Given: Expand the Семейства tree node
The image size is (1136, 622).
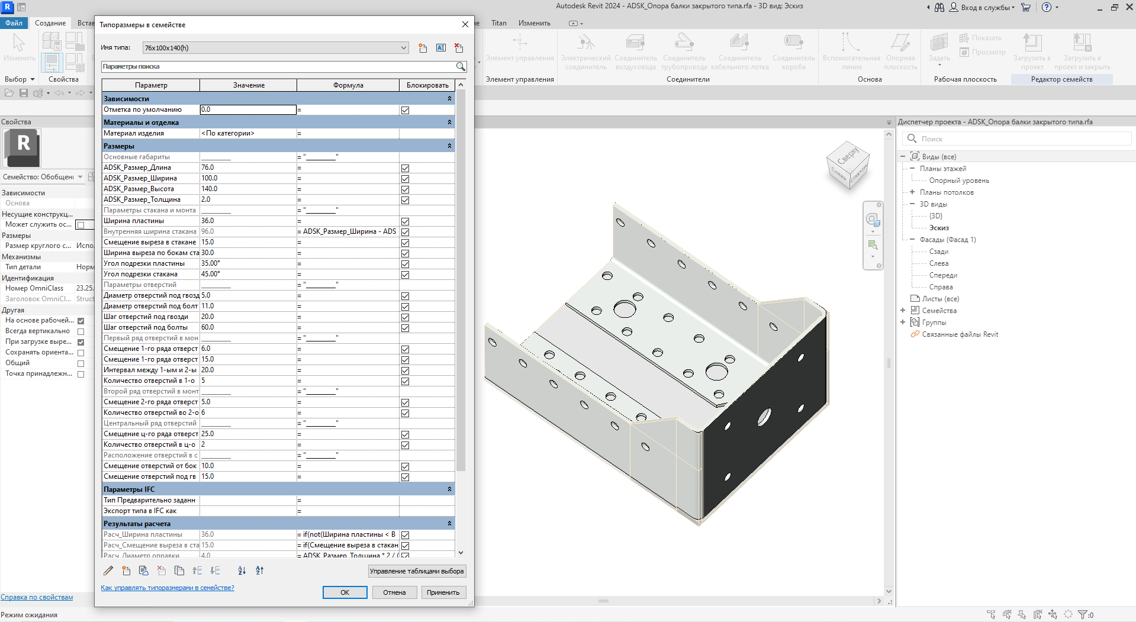Looking at the screenshot, I should coord(903,311).
